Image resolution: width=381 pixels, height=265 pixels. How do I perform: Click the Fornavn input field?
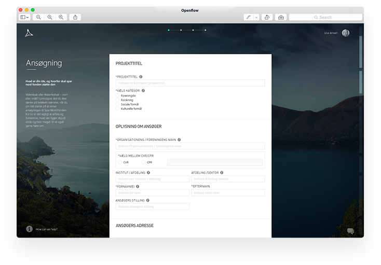tap(152, 192)
